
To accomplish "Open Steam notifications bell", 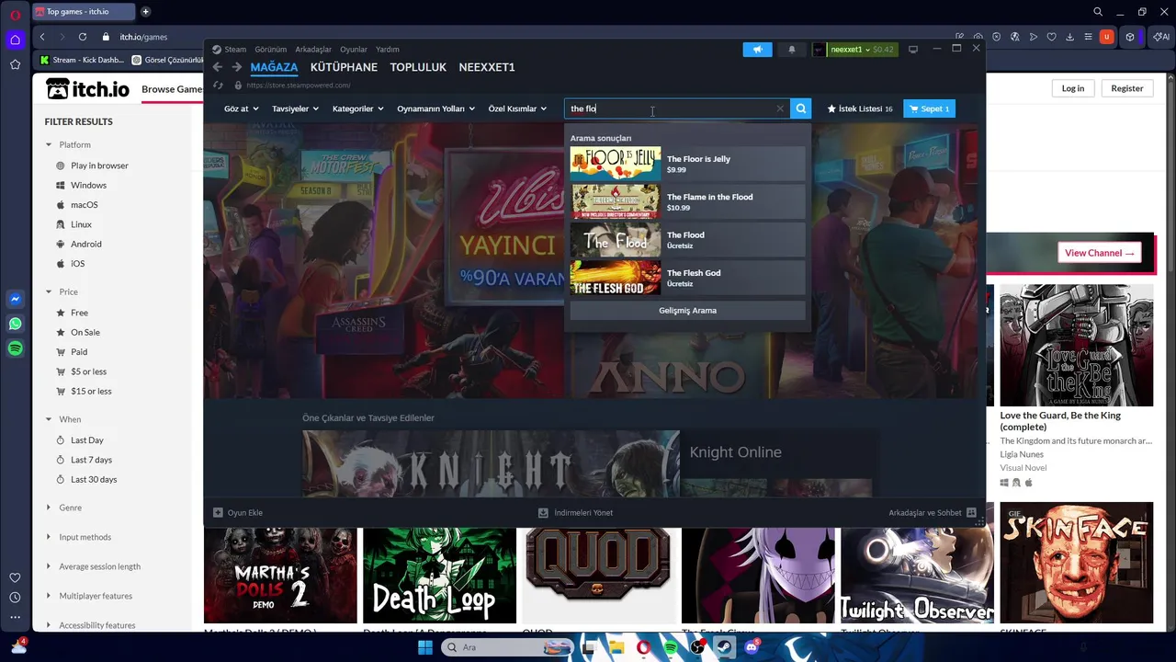I will [792, 50].
